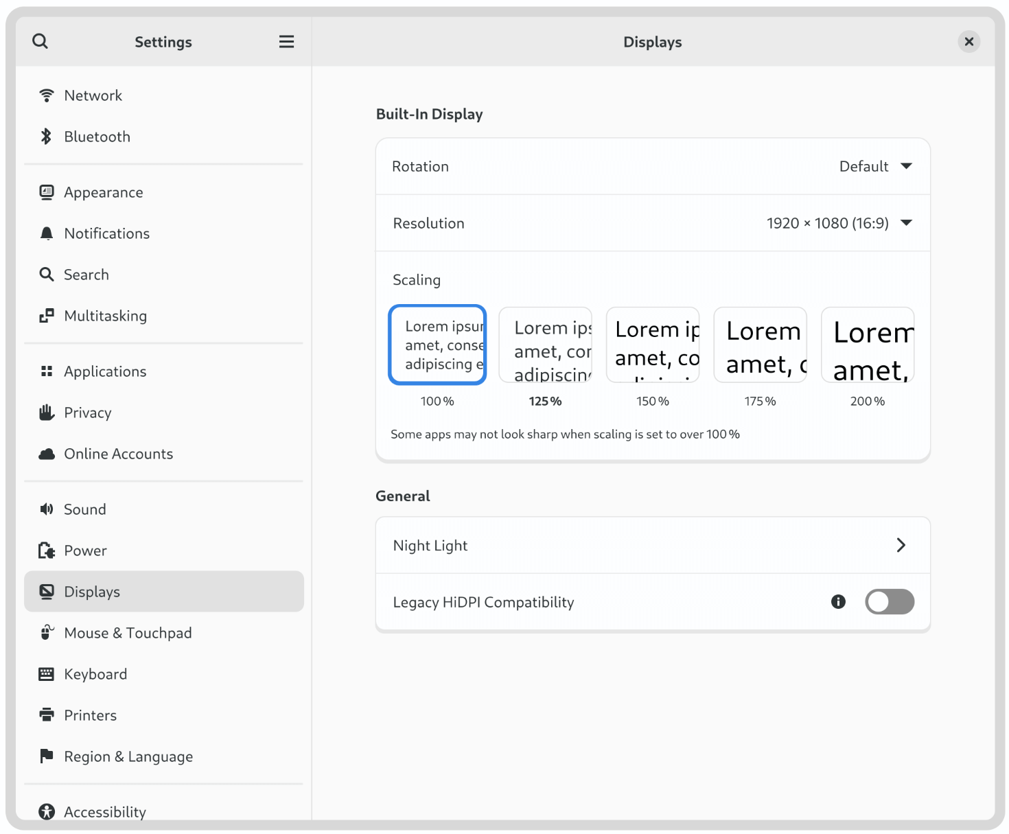Open the Rotation dropdown
The width and height of the screenshot is (1009, 834).
(875, 167)
